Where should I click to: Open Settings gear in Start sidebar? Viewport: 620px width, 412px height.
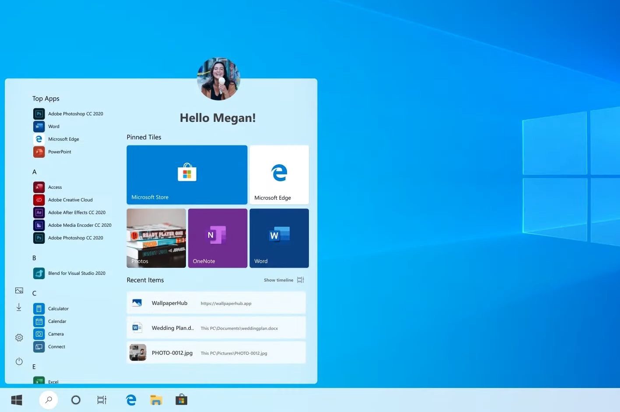19,337
